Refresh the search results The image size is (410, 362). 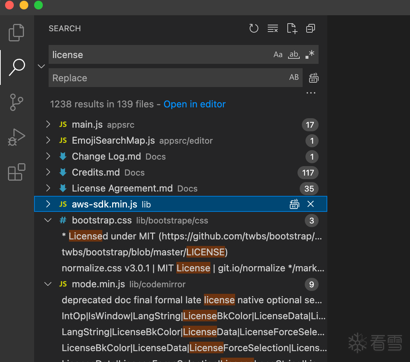(x=254, y=28)
